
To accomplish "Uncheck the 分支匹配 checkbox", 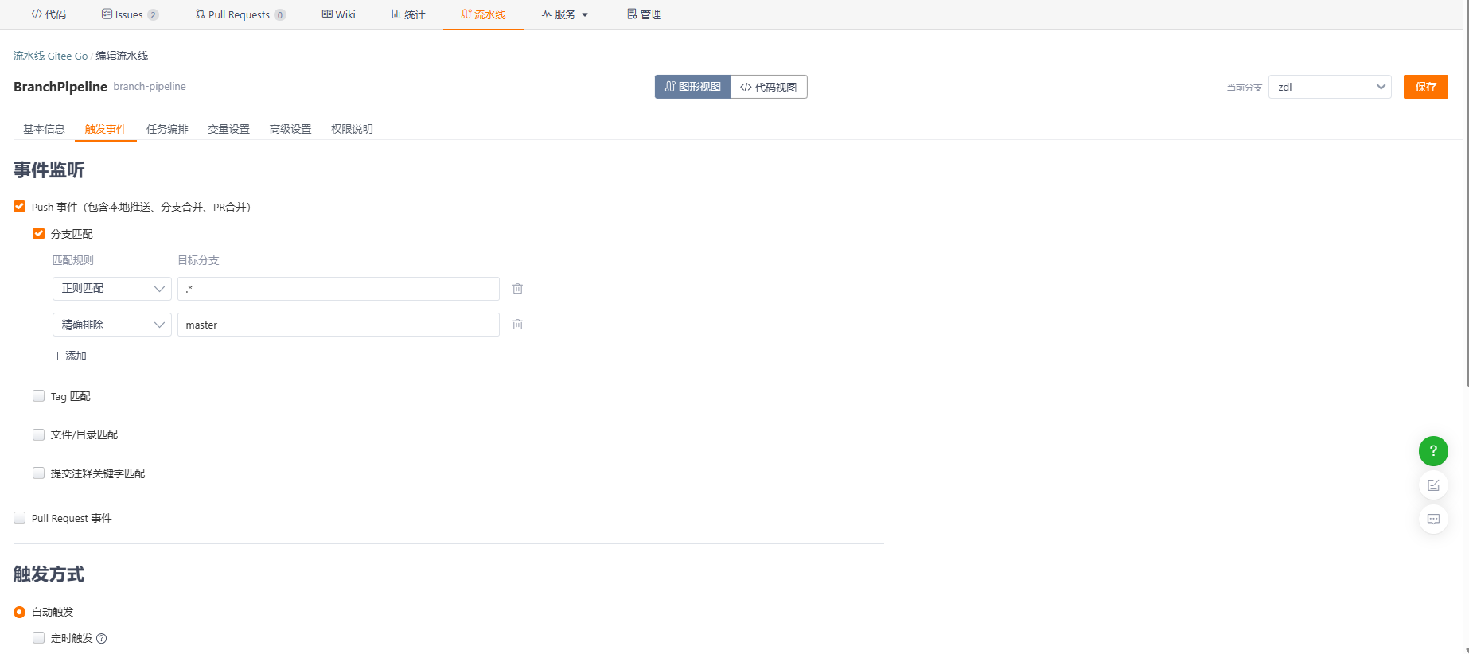I will tap(38, 234).
